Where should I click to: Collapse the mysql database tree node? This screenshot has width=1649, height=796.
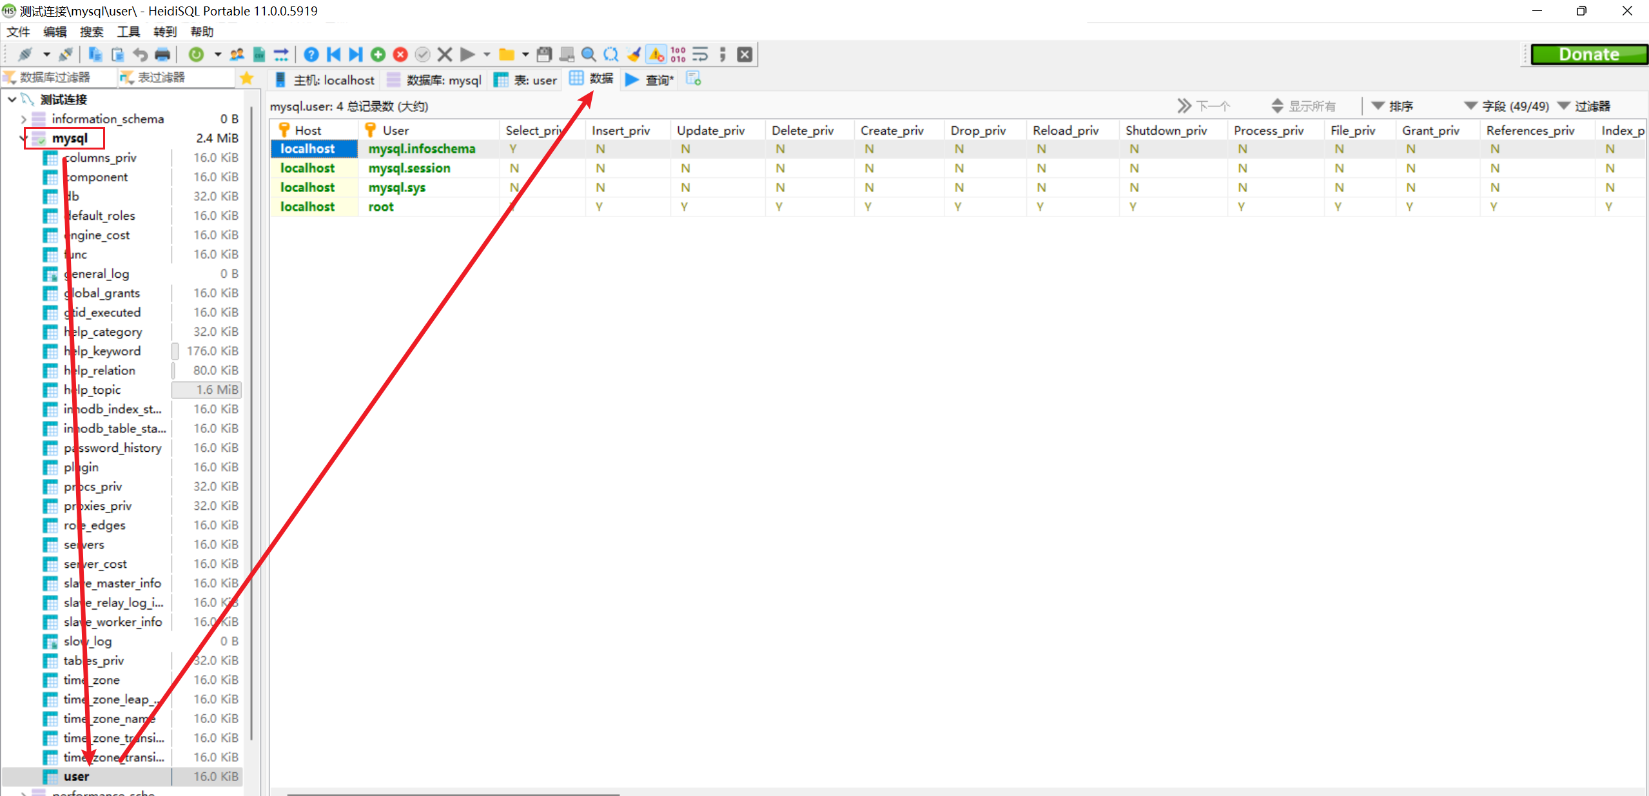pos(23,138)
